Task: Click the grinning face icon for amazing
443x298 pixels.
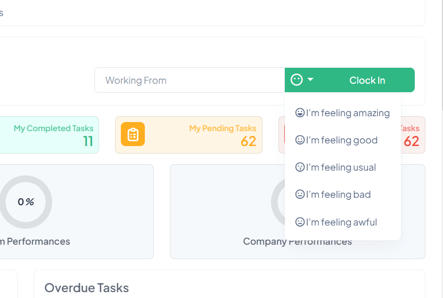Action: click(300, 113)
